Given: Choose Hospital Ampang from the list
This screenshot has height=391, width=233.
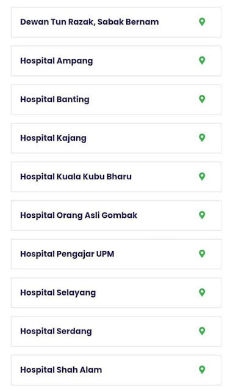Looking at the screenshot, I should click(116, 61).
